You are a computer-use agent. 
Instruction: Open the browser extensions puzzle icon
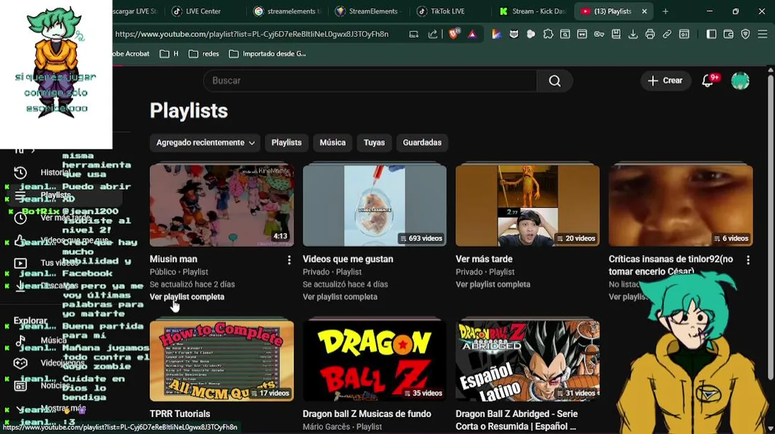tap(548, 34)
